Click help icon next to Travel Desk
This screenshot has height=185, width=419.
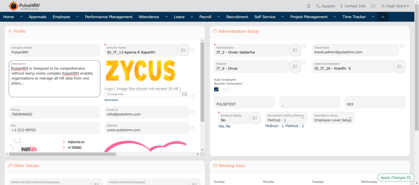pos(402,47)
